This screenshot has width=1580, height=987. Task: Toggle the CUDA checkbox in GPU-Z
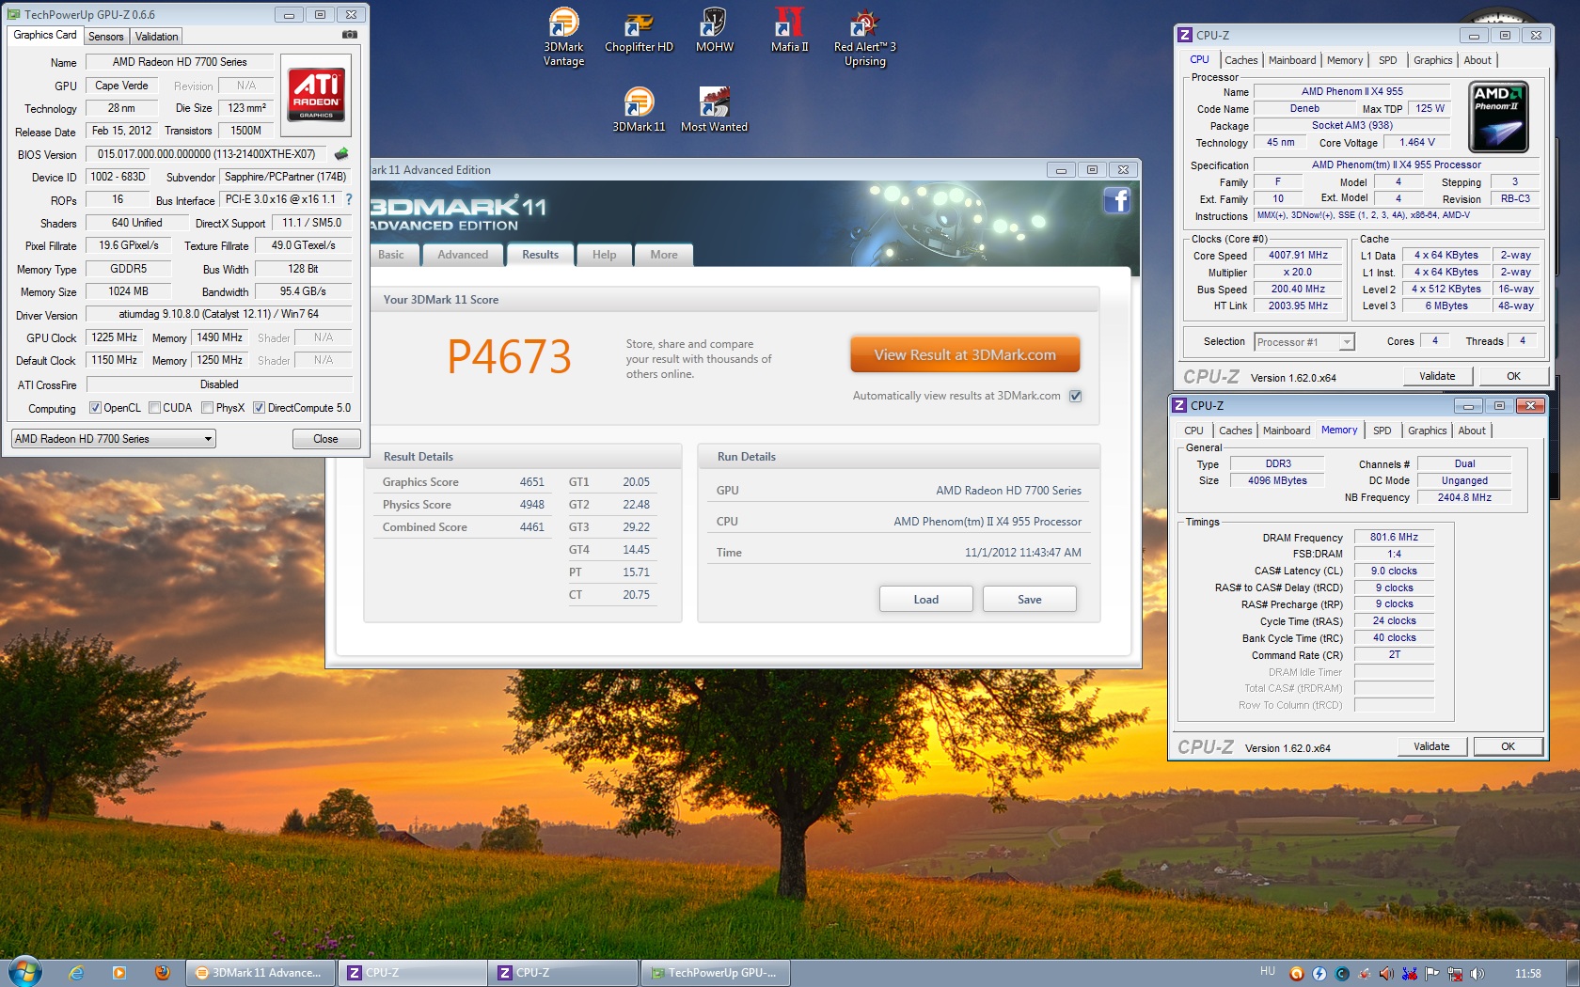[154, 408]
